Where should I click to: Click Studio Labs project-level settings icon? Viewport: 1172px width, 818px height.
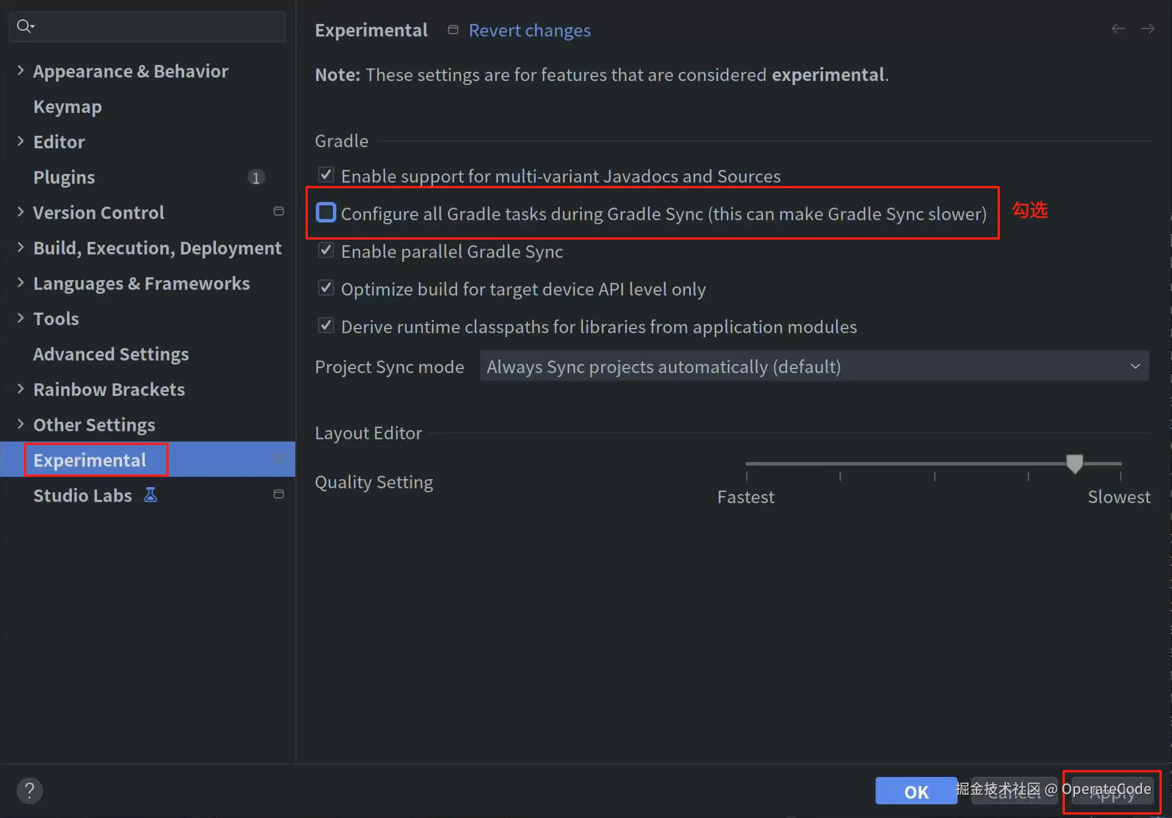279,494
